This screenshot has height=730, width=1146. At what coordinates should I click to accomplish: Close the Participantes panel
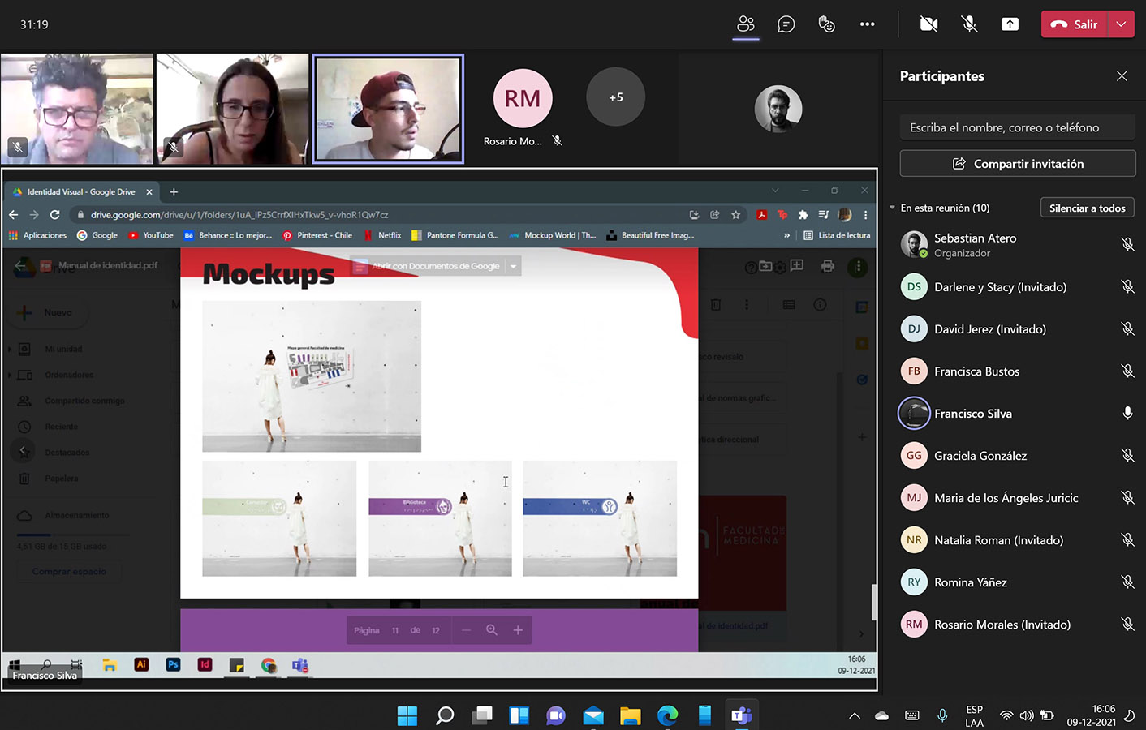pyautogui.click(x=1122, y=76)
